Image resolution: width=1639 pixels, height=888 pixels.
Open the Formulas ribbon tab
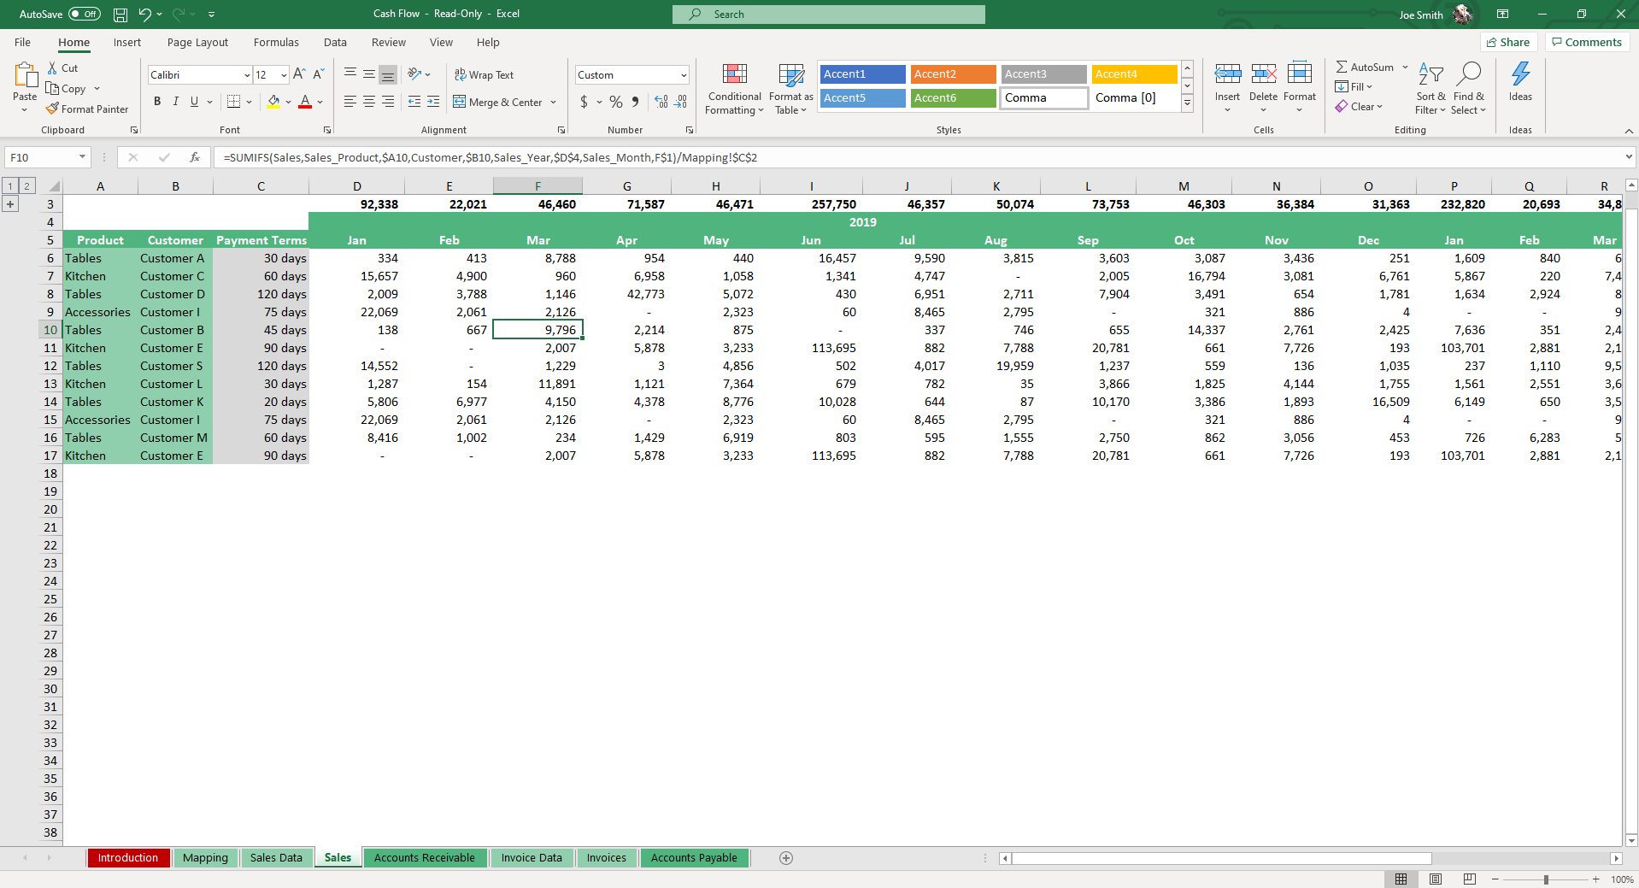(x=276, y=43)
